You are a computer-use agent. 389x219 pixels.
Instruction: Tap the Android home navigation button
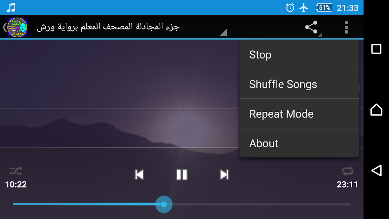(x=376, y=109)
